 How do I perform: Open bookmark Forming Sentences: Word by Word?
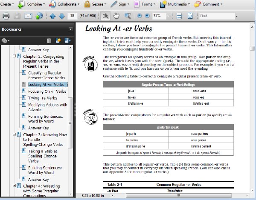[46, 119]
